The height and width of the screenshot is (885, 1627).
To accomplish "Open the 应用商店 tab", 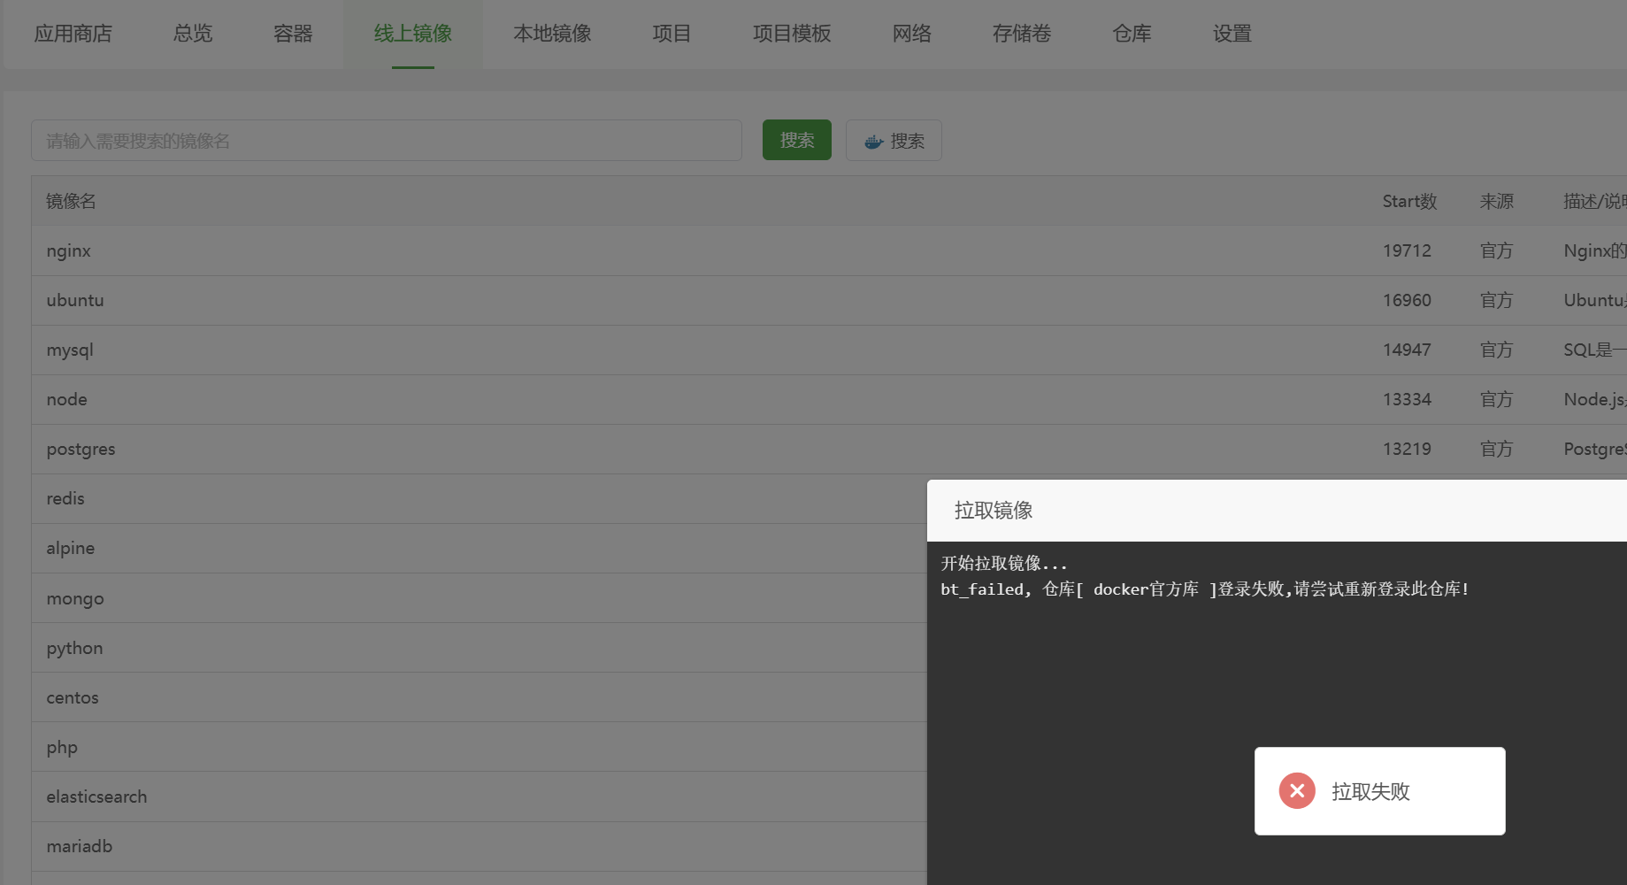I will pyautogui.click(x=73, y=34).
